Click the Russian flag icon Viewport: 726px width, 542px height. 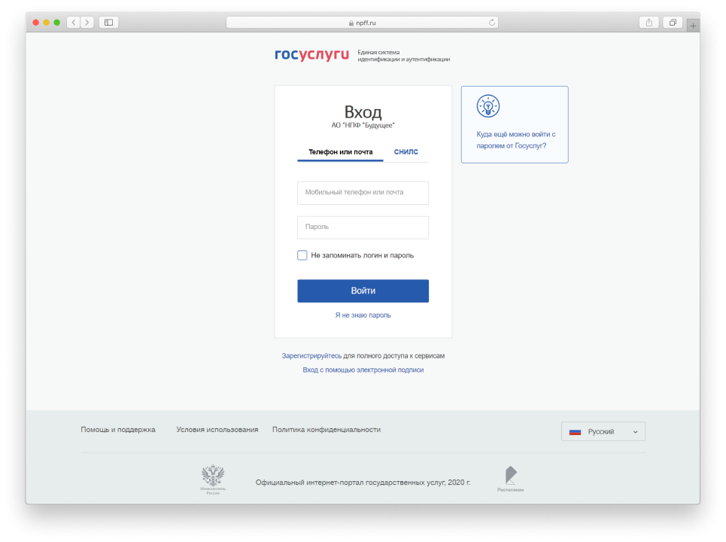[575, 432]
